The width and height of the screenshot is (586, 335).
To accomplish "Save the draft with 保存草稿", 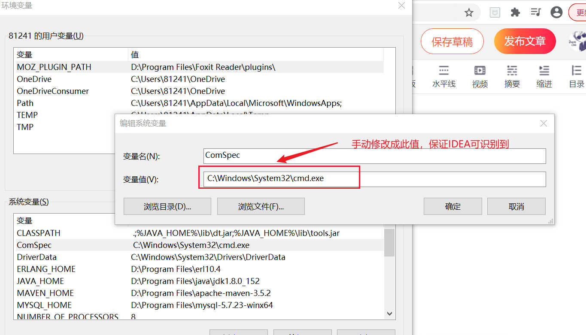I will coord(452,41).
